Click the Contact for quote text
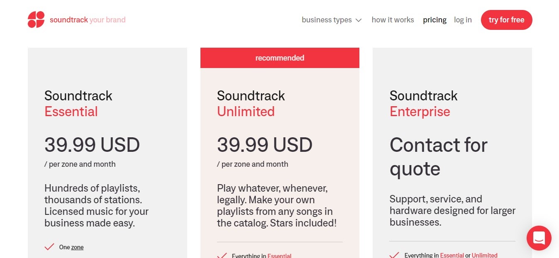This screenshot has width=559, height=258. (x=438, y=156)
